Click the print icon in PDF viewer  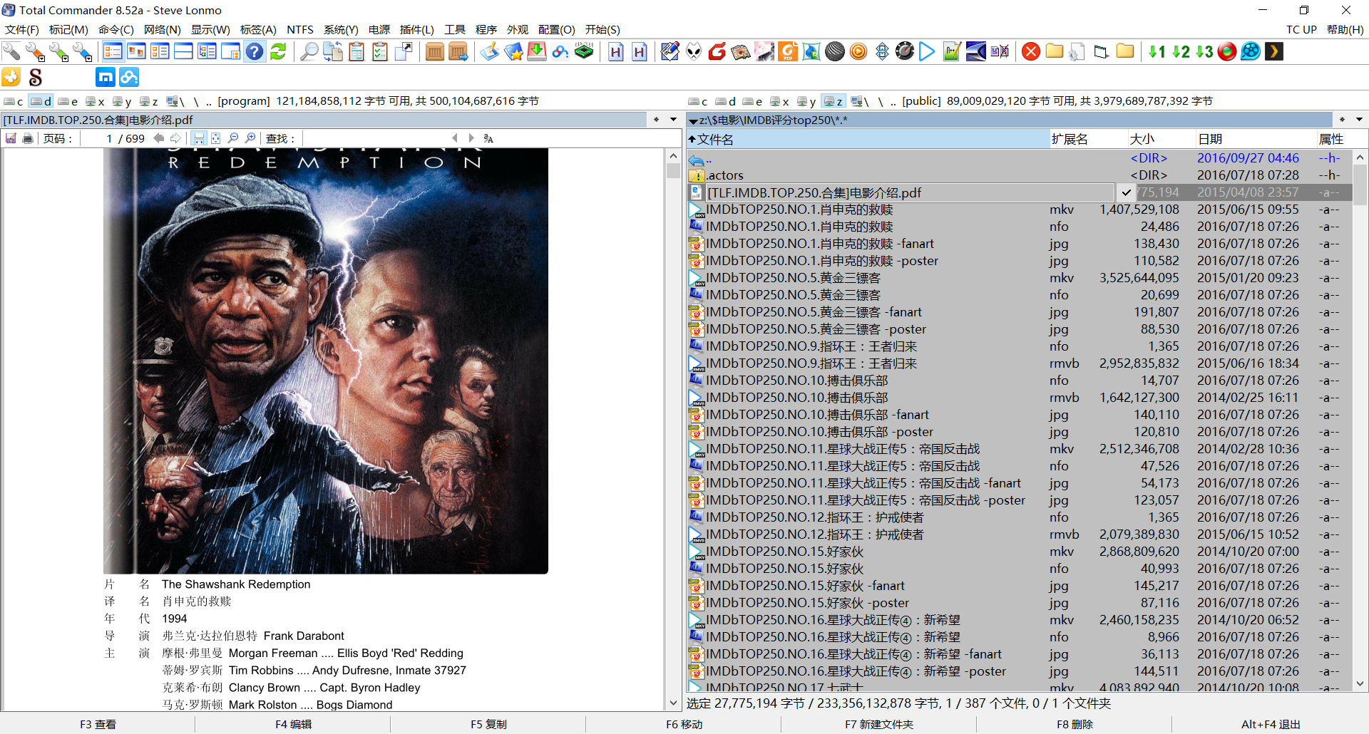28,138
